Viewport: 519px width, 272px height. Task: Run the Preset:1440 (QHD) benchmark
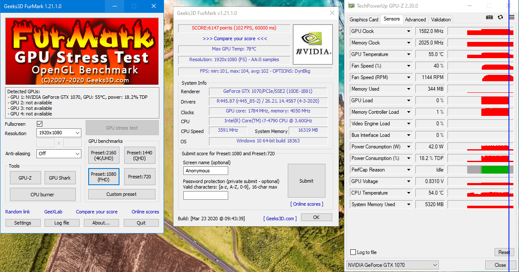click(x=140, y=156)
